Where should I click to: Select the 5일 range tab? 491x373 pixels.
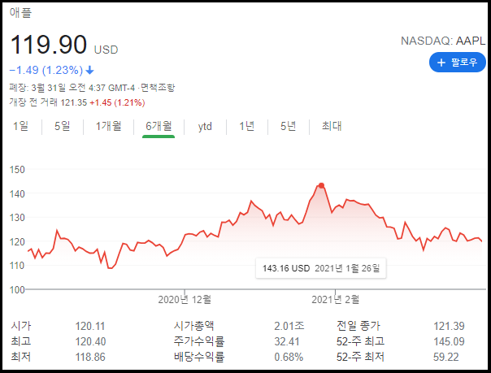tap(63, 126)
